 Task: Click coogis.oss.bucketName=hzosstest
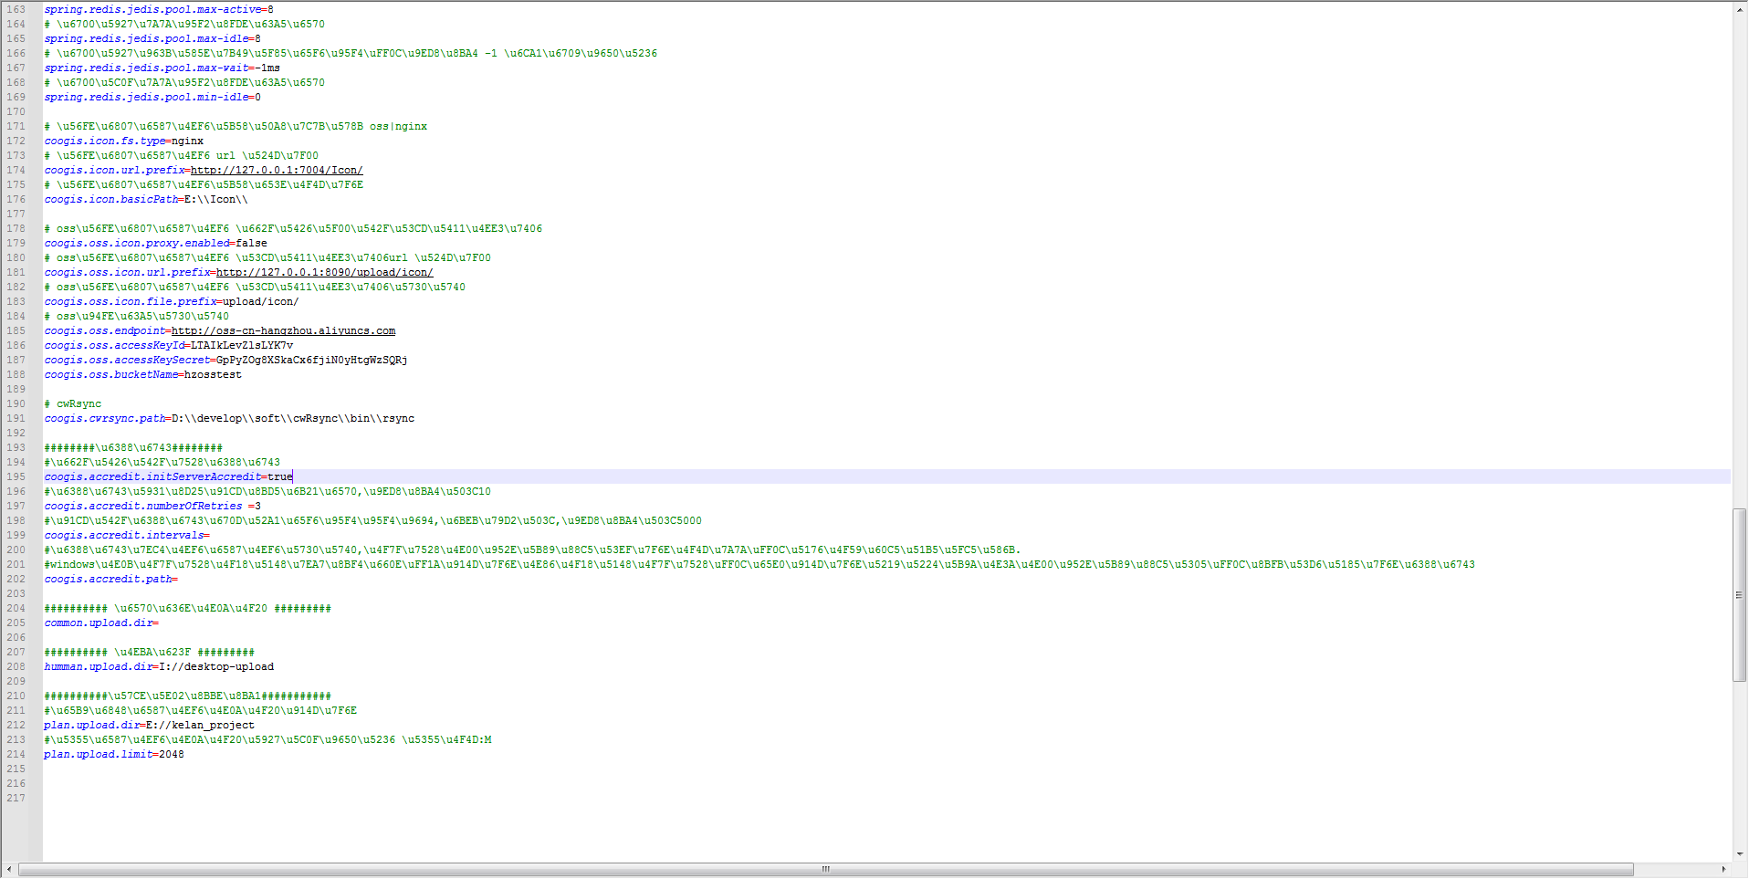pyautogui.click(x=143, y=374)
